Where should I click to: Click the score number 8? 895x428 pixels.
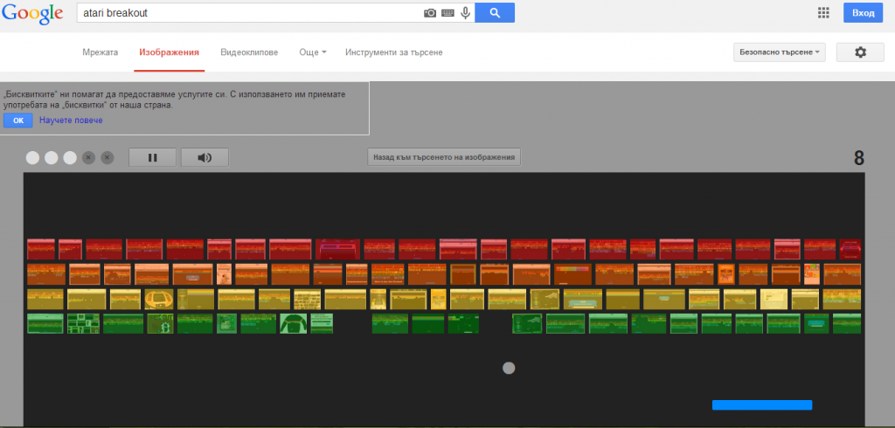coord(859,158)
